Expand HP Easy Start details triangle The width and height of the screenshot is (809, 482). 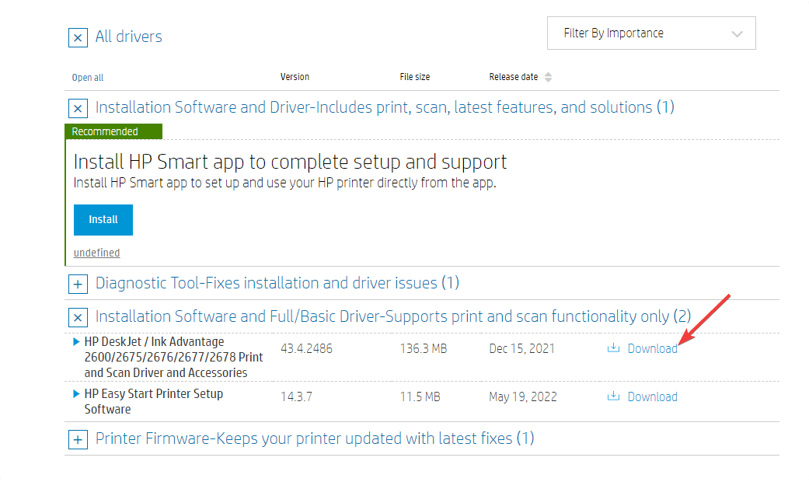(x=76, y=394)
